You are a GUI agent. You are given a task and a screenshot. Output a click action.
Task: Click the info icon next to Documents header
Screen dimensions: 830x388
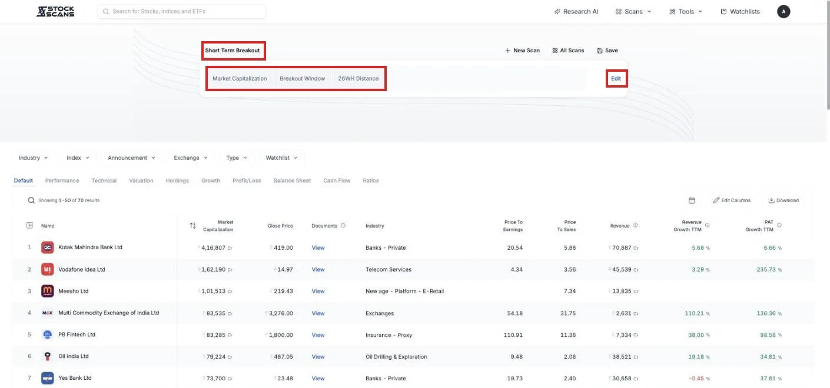tap(343, 226)
